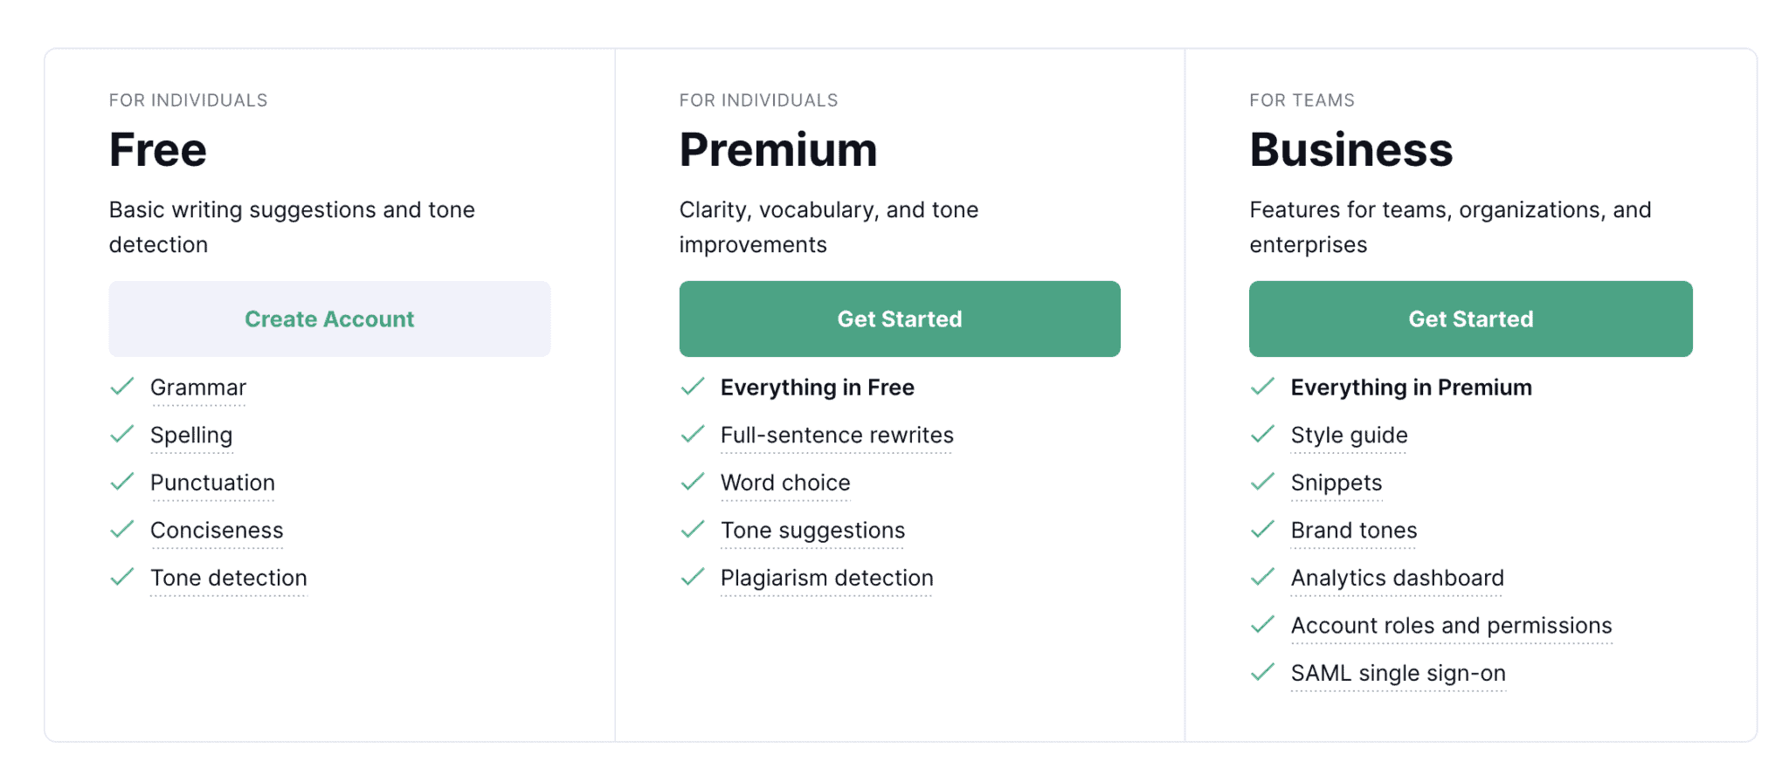Click the Tone suggestions link

pyautogui.click(x=812, y=530)
